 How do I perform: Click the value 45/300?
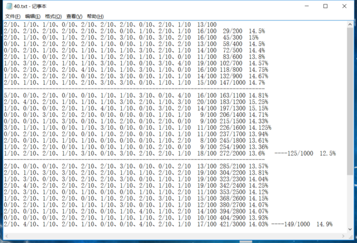pyautogui.click(x=233, y=38)
